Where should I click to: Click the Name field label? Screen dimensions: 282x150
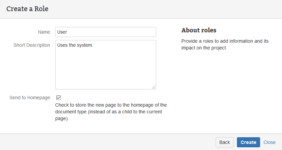(x=44, y=32)
